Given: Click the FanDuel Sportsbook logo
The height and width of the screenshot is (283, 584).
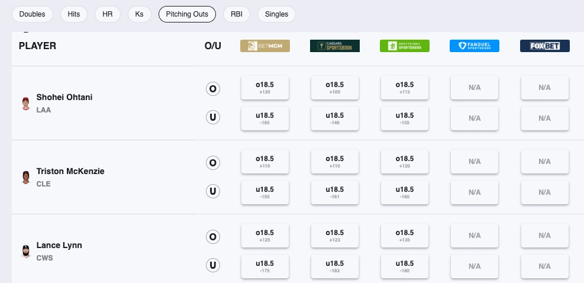Looking at the screenshot, I should coord(475,46).
